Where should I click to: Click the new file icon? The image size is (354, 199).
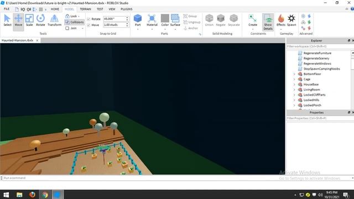pyautogui.click(x=17, y=9)
